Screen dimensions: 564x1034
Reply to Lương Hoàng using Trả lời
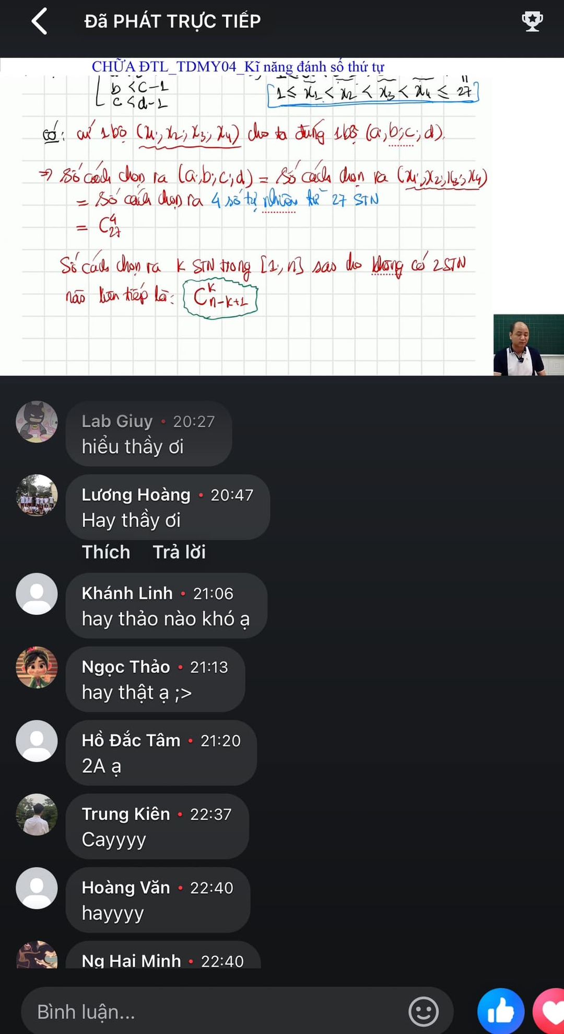click(x=179, y=552)
